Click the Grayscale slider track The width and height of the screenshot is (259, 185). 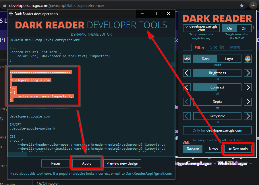217,116
